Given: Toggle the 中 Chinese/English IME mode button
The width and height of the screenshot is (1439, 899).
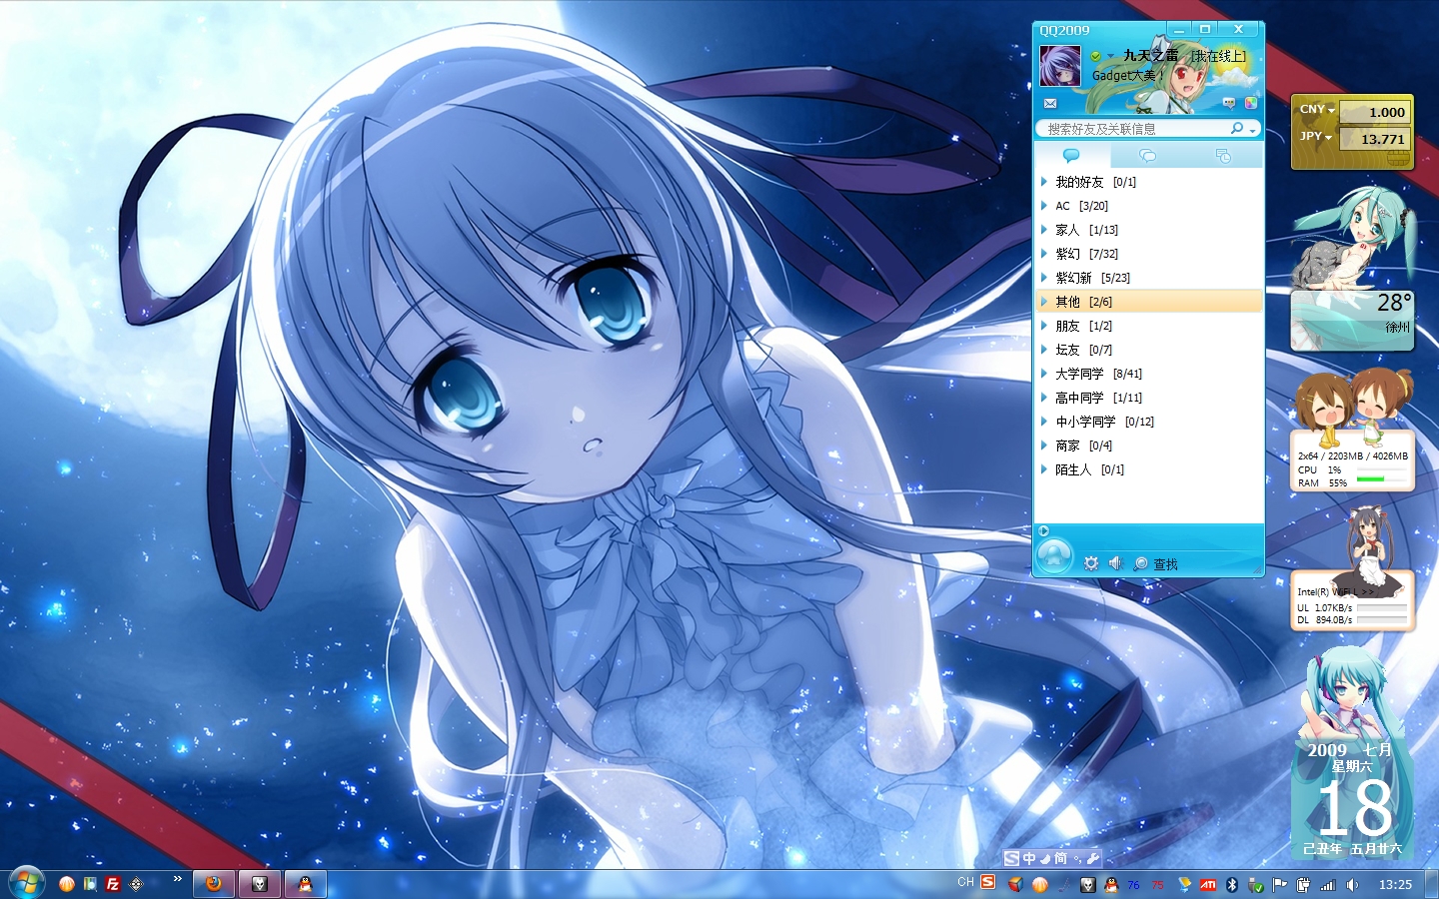Looking at the screenshot, I should click(1029, 858).
